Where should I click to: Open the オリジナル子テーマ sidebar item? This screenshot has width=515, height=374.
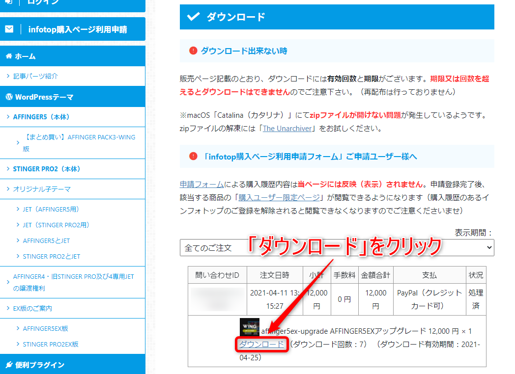[x=73, y=189]
